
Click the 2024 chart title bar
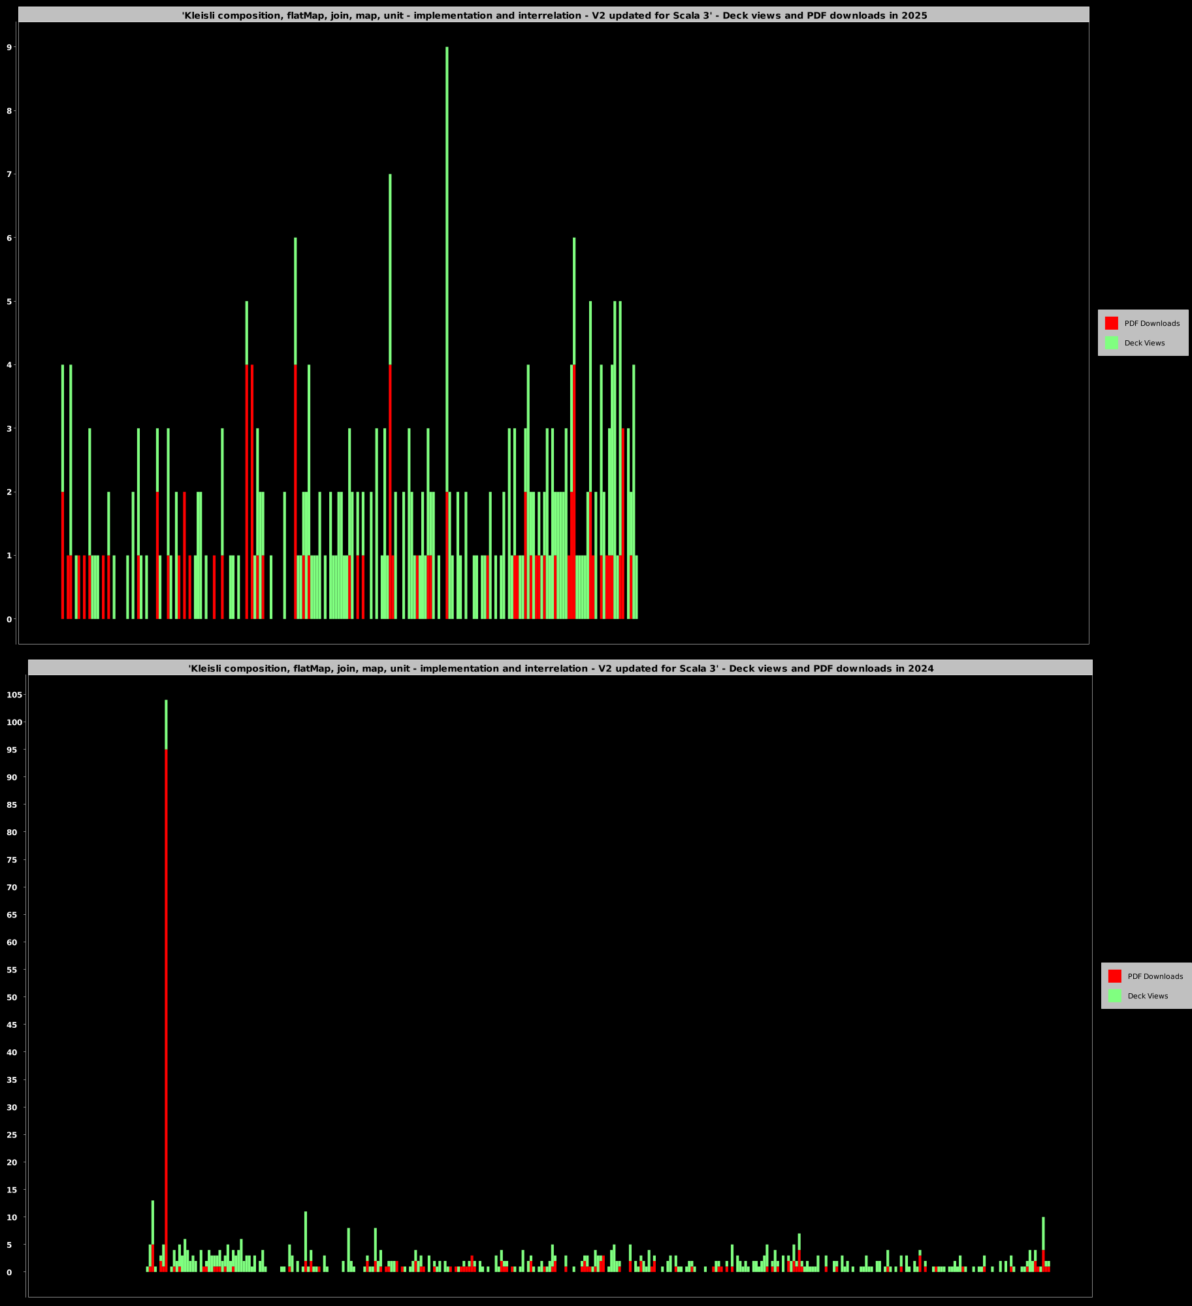560,668
